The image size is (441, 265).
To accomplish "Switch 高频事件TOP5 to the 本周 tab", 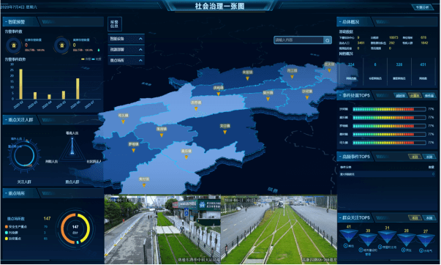I will coord(429,157).
